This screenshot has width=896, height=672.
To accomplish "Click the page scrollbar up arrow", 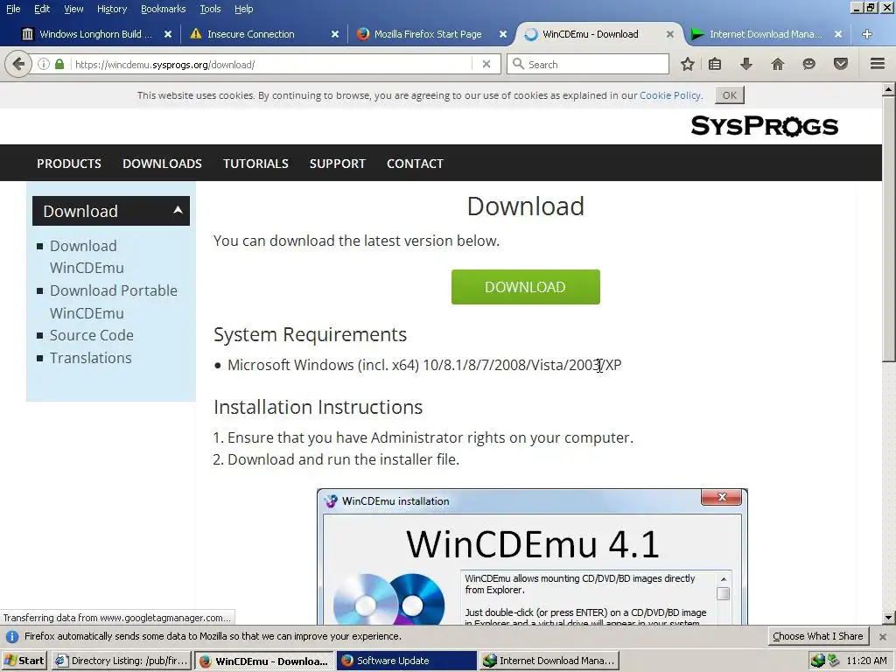I will click(x=889, y=89).
